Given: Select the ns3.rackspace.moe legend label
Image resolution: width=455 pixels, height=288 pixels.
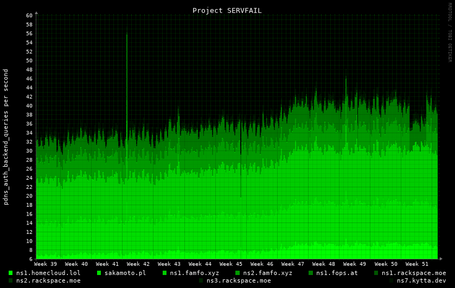Looking at the screenshot, I should tap(239, 280).
